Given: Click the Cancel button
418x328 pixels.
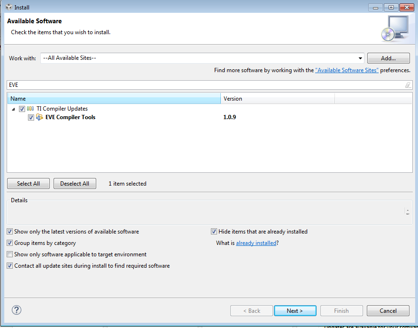Looking at the screenshot, I should [x=388, y=310].
